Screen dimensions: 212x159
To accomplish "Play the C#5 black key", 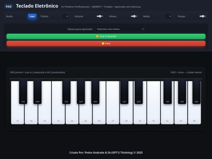I will (124, 91).
